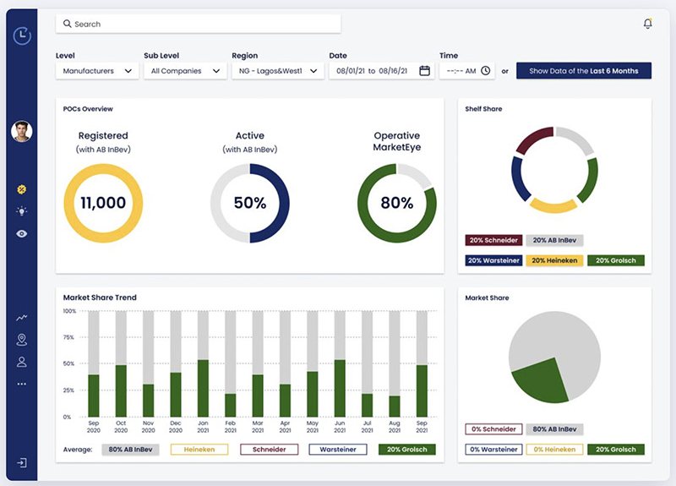The width and height of the screenshot is (676, 486).
Task: Click 20% Grolsch in Shelf Share legend
Action: click(616, 260)
